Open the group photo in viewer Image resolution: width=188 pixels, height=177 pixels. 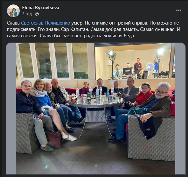[x=95, y=108]
